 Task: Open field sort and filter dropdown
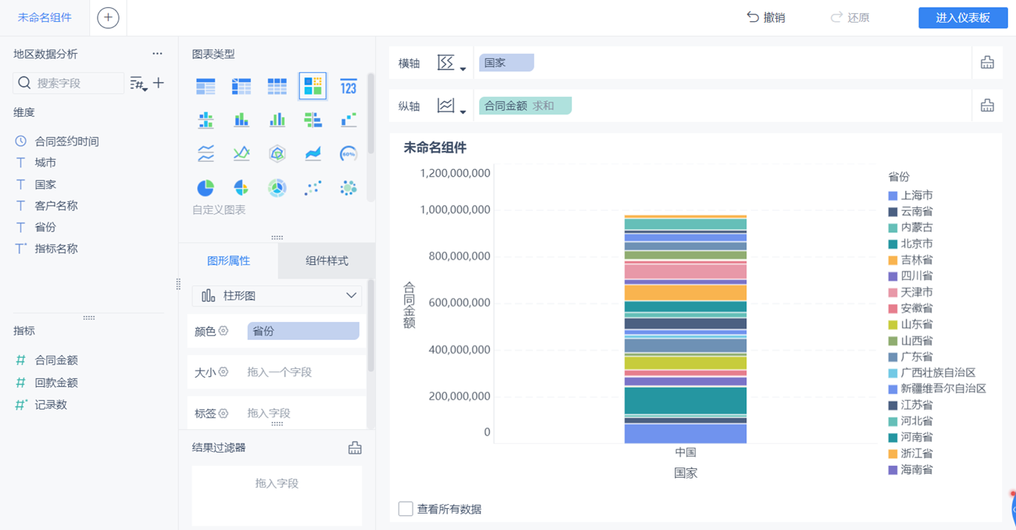click(x=138, y=83)
